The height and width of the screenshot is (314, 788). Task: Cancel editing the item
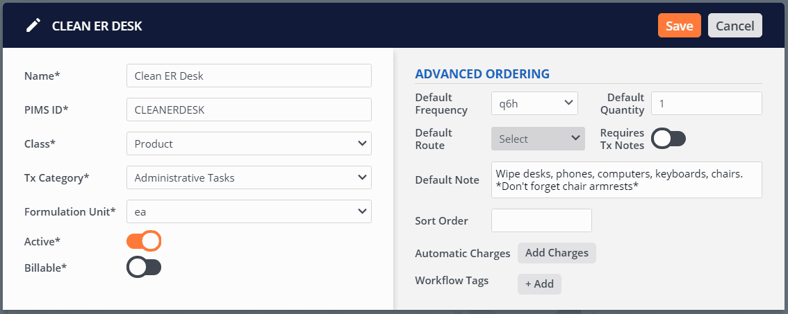pyautogui.click(x=734, y=26)
